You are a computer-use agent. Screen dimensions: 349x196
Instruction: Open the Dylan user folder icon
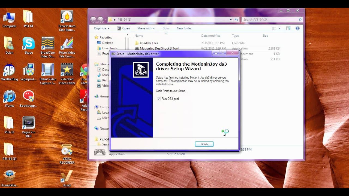[x=9, y=45]
